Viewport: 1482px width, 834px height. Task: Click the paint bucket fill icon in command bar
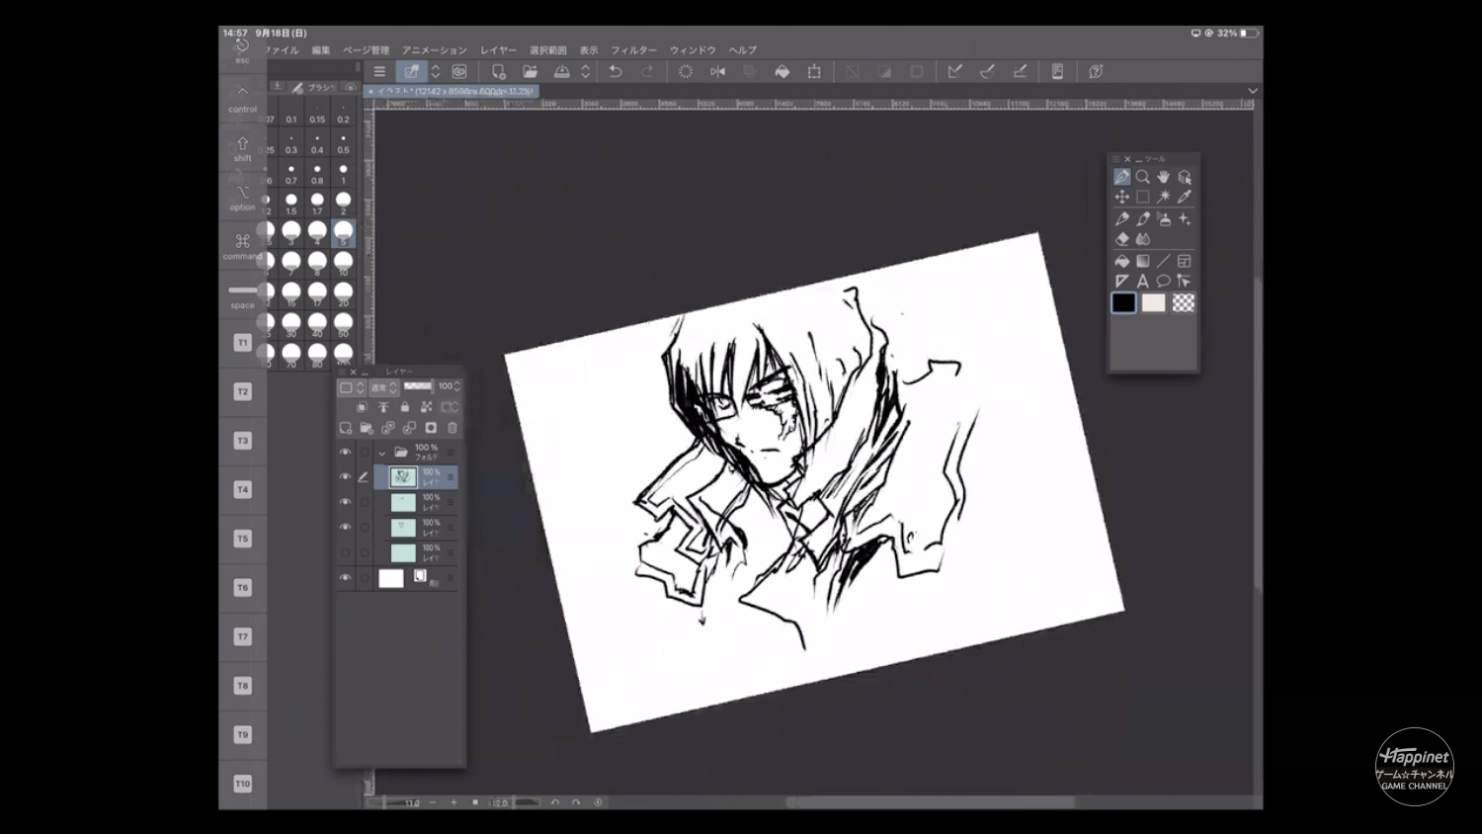(x=782, y=71)
